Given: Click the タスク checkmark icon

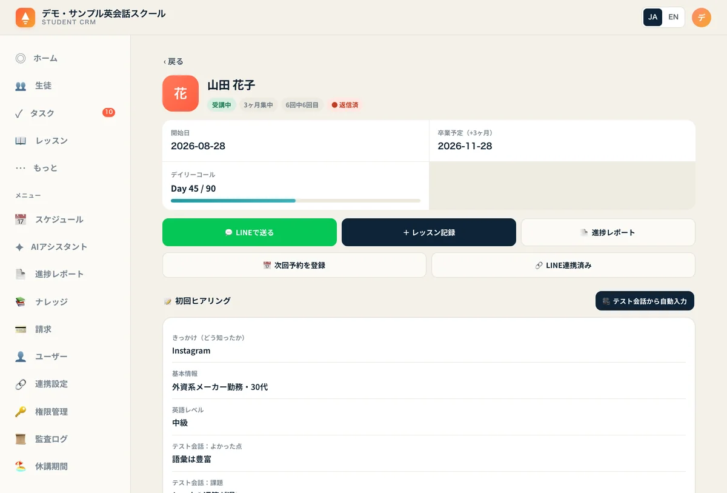Looking at the screenshot, I should pos(19,113).
